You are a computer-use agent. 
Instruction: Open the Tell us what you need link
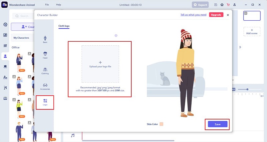[x=193, y=15]
